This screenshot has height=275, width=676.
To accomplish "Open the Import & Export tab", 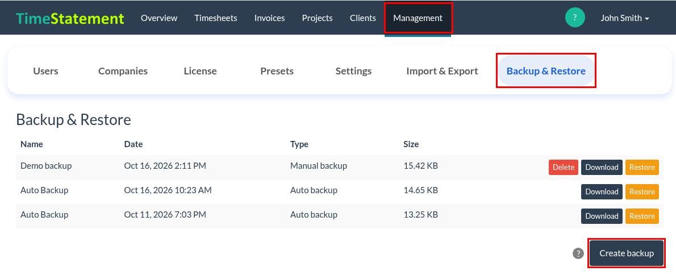I will (442, 71).
